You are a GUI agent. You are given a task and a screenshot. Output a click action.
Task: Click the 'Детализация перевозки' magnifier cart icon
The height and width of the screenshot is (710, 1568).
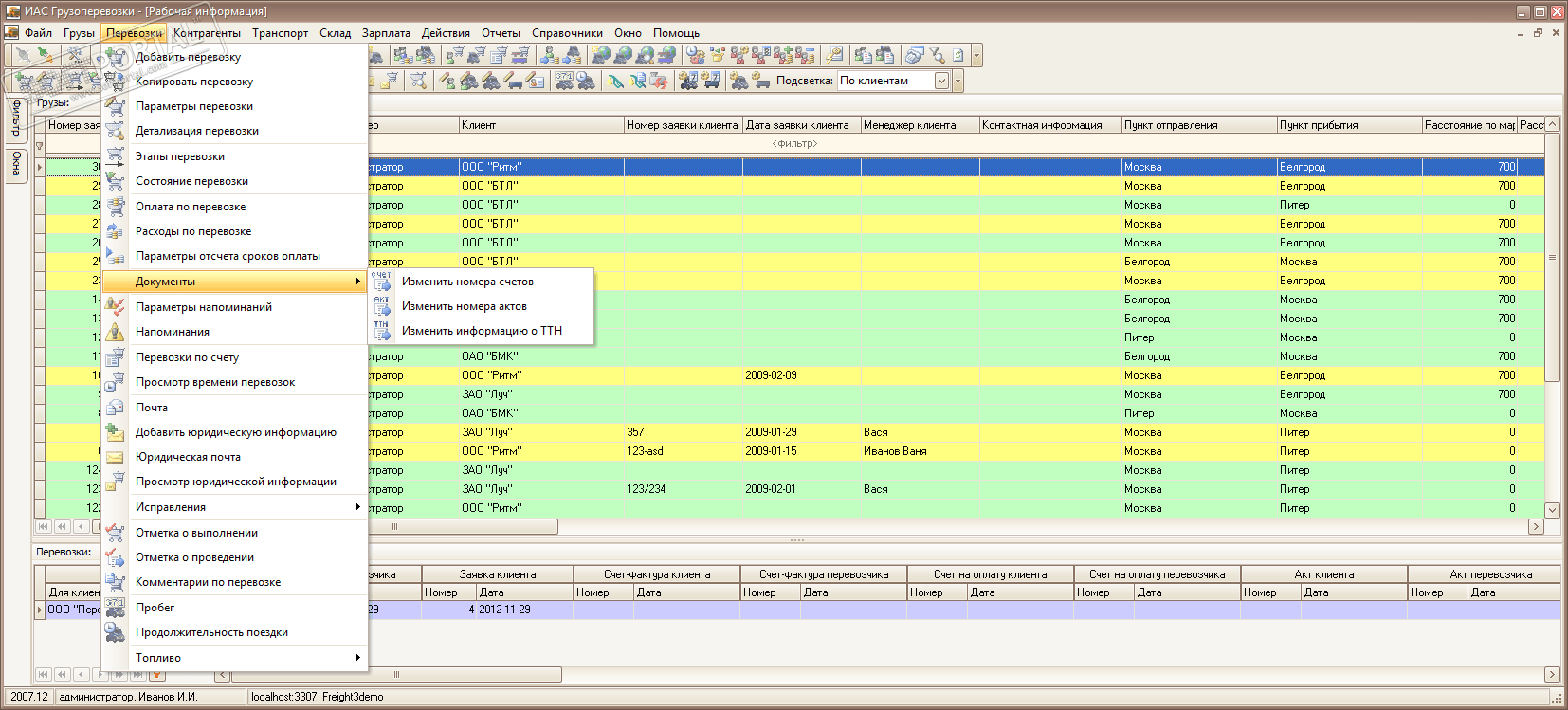115,131
